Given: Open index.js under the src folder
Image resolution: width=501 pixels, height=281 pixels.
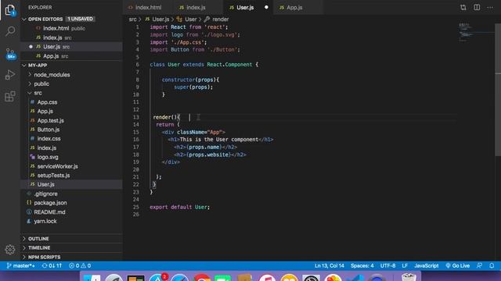Looking at the screenshot, I should [x=47, y=148].
